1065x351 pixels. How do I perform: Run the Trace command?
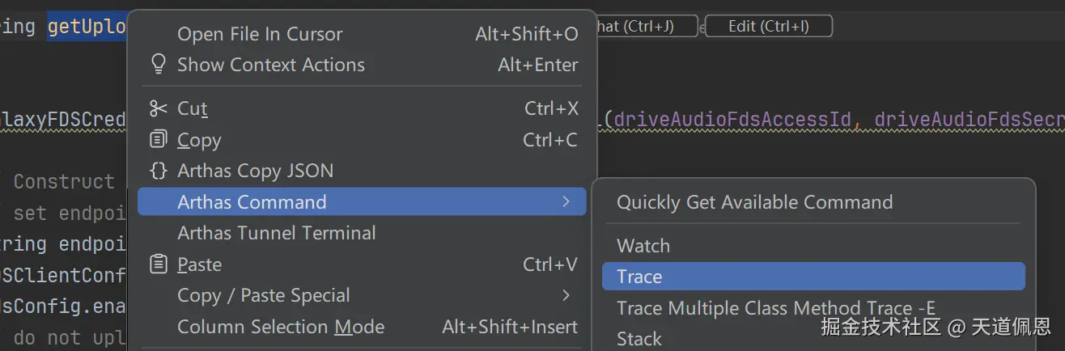[639, 277]
